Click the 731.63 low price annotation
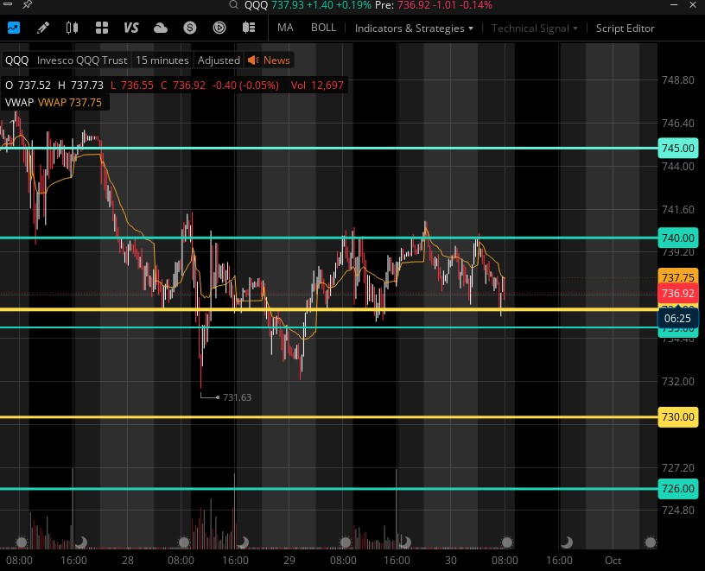 (x=237, y=397)
